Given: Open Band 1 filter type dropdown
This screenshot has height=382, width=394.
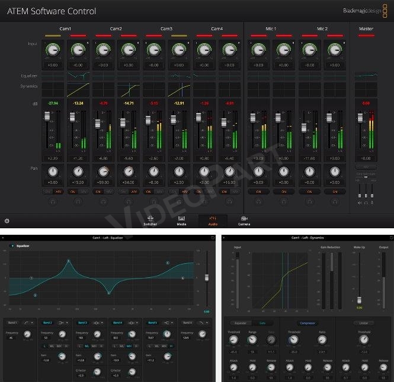Looking at the screenshot, I should pos(28,323).
